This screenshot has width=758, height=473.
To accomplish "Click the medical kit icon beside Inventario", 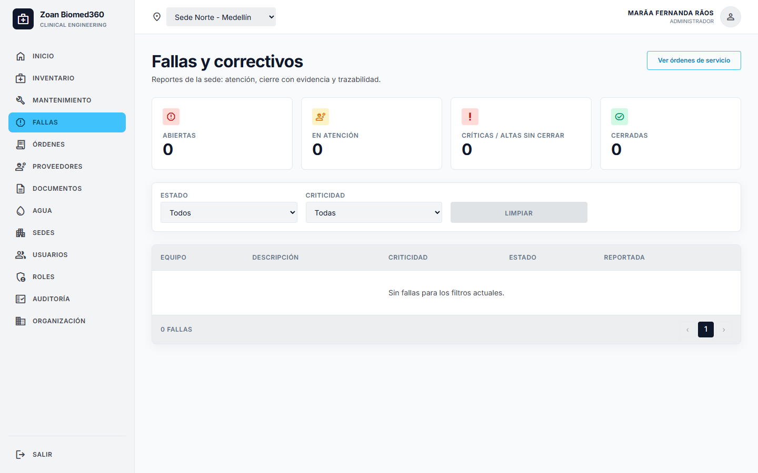I will (21, 78).
